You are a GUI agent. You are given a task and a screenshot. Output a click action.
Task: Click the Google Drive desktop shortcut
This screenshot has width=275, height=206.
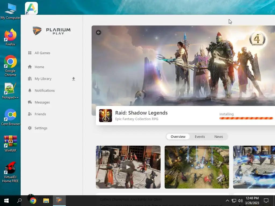click(x=31, y=8)
